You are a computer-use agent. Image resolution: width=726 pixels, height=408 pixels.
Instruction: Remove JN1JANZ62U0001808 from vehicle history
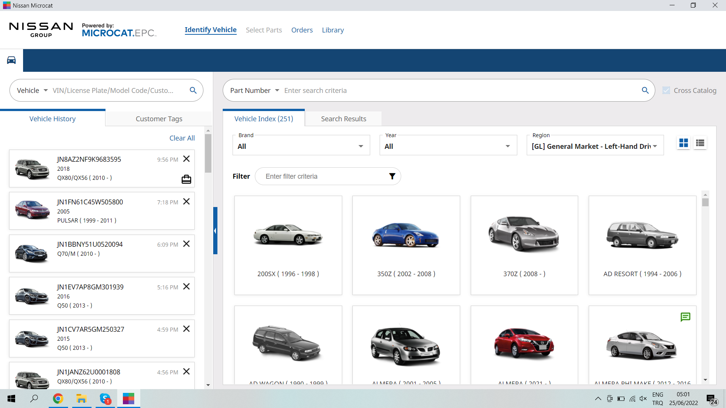pos(186,372)
